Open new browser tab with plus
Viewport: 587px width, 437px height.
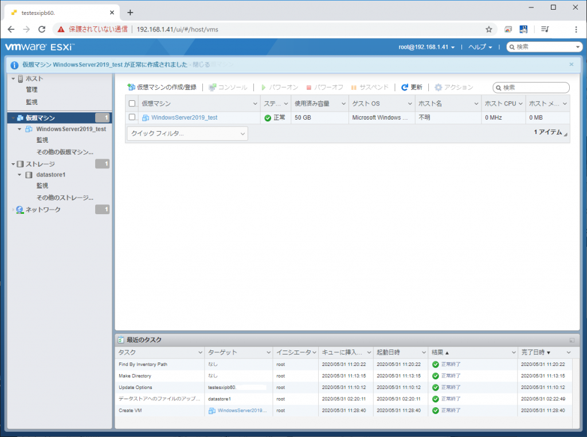pyautogui.click(x=130, y=13)
